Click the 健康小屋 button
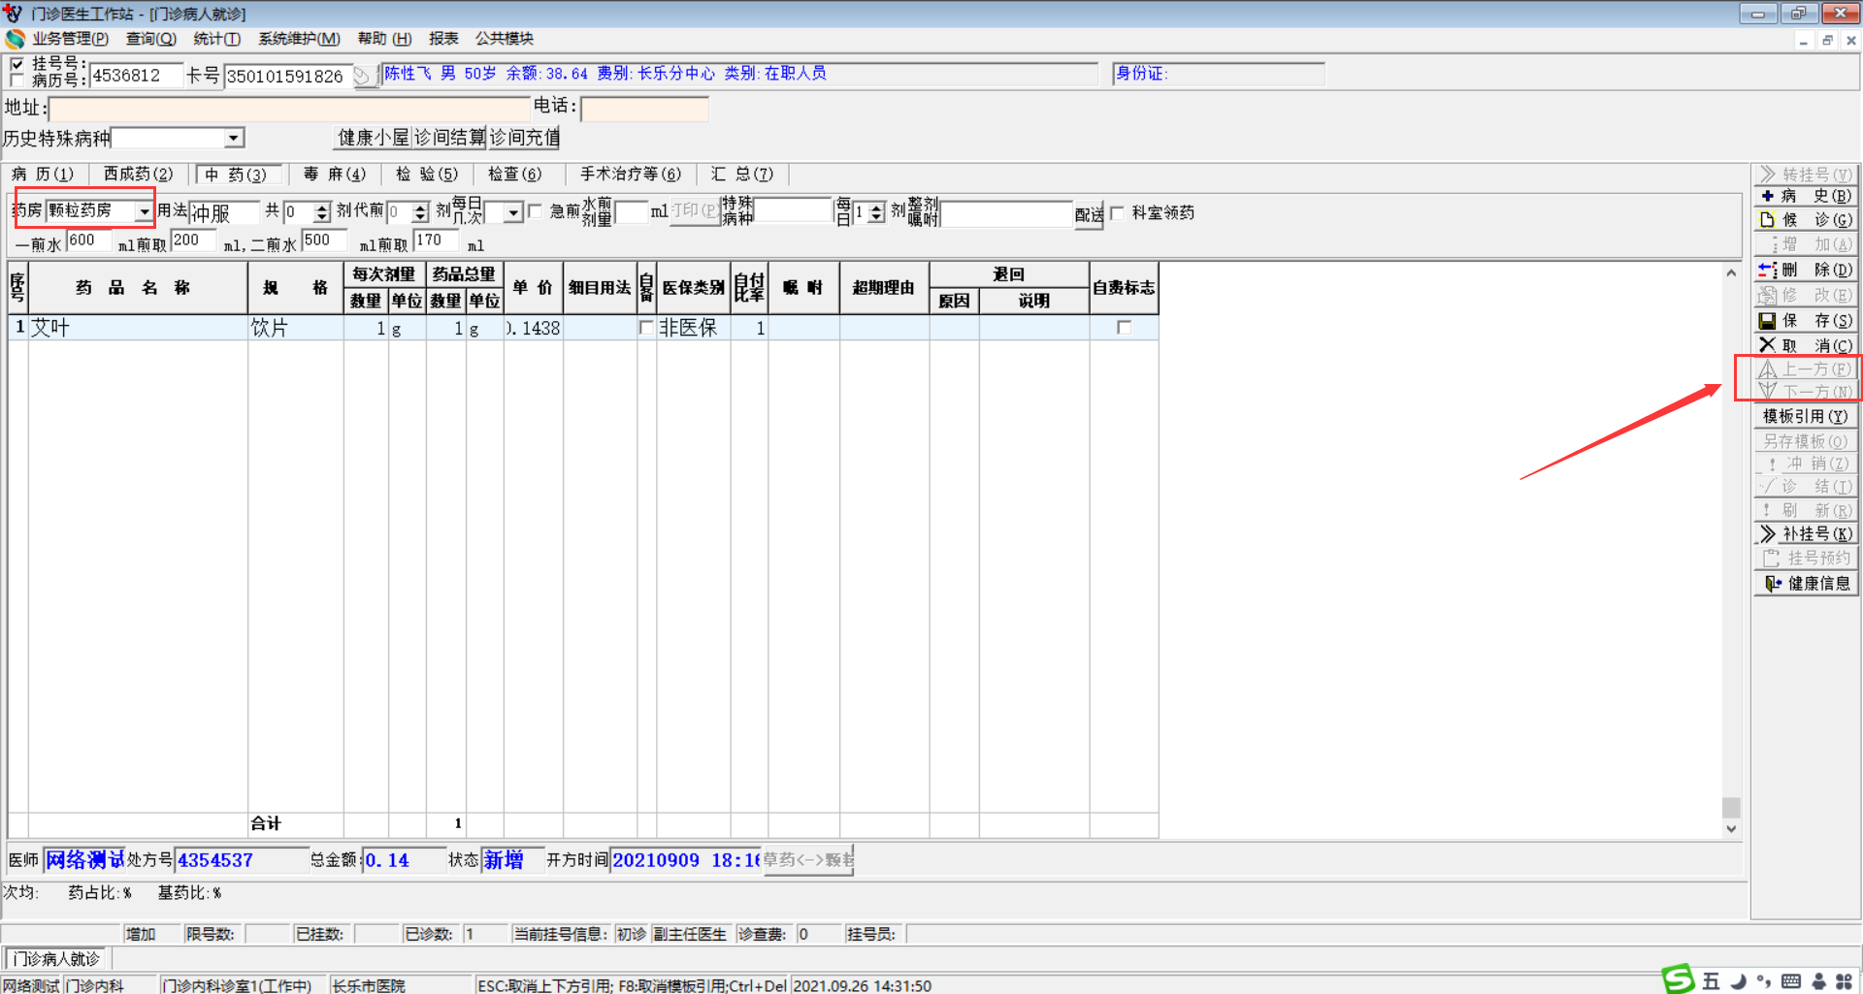 (x=374, y=138)
